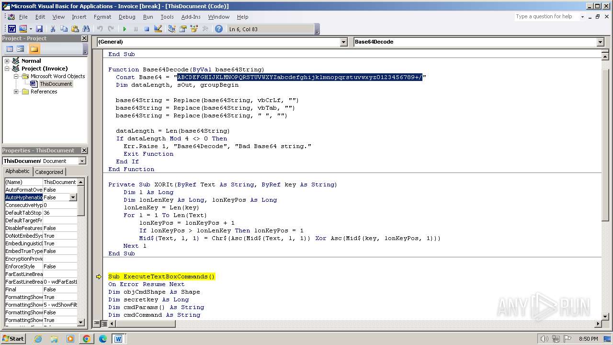Open Project Explorer toolbar icon
Image resolution: width=613 pixels, height=345 pixels.
tap(172, 29)
